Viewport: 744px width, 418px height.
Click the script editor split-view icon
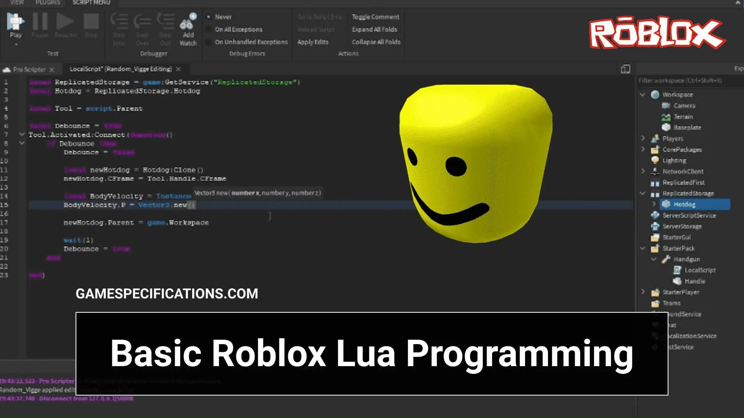pos(625,69)
